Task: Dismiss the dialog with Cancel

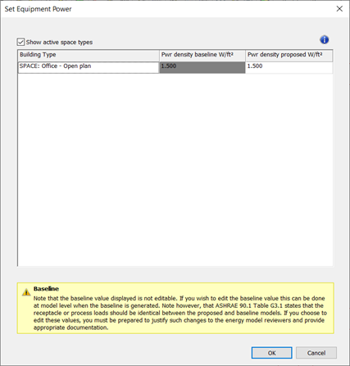Action: (x=316, y=353)
